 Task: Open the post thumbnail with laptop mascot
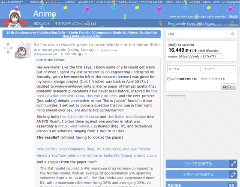click(x=23, y=50)
